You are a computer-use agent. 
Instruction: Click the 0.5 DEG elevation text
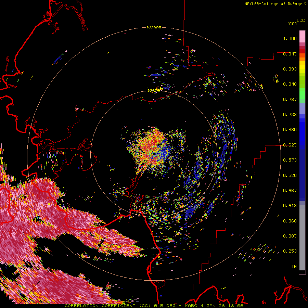coord(165,306)
